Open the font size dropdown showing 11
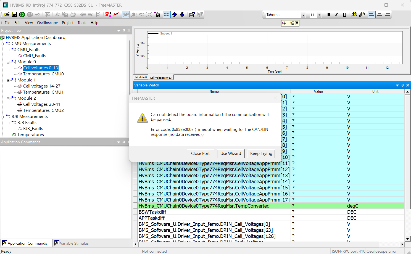 tap(319, 15)
